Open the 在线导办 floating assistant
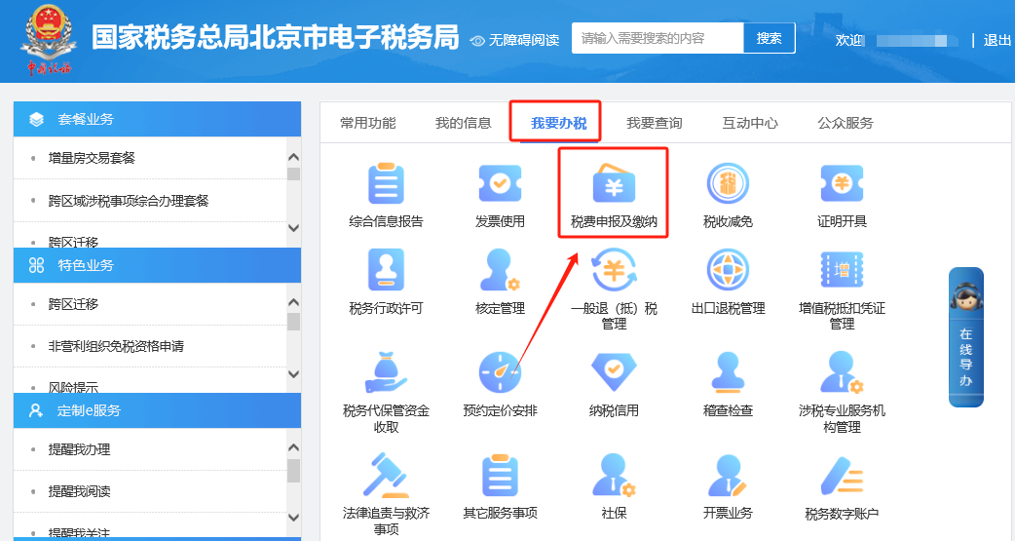1015x541 pixels. tap(965, 337)
